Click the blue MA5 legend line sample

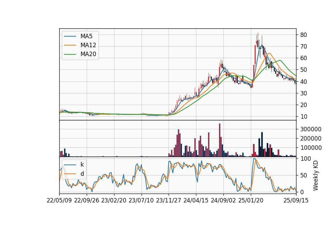tap(70, 37)
